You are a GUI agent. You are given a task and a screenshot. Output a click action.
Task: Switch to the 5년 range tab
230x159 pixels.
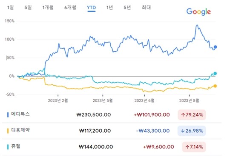[x=127, y=8]
